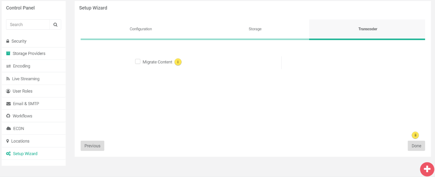This screenshot has height=177, width=435.
Task: Click the Done button
Action: [x=416, y=146]
